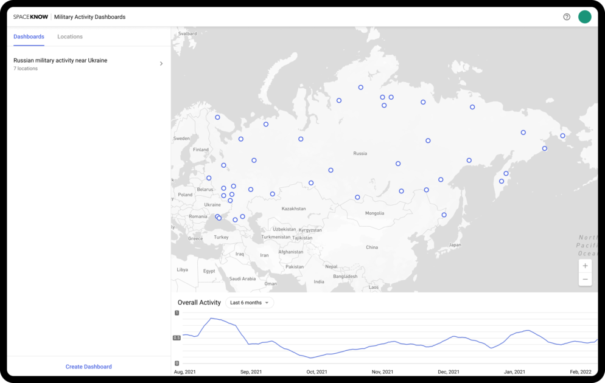605x383 pixels.
Task: Click the green profile avatar
Action: click(585, 16)
